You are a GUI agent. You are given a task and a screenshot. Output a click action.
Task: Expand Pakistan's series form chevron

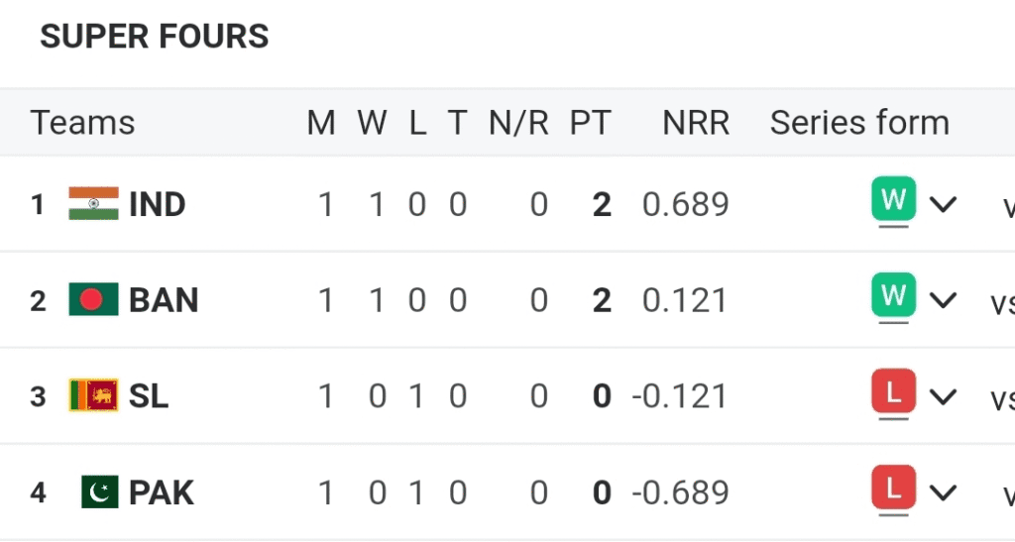point(943,492)
